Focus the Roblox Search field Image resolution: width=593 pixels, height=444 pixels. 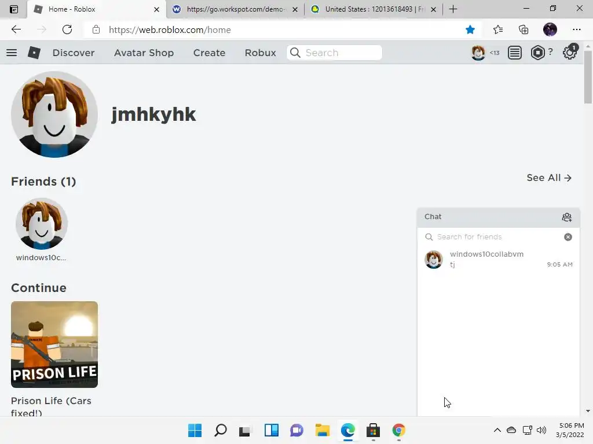click(x=334, y=53)
